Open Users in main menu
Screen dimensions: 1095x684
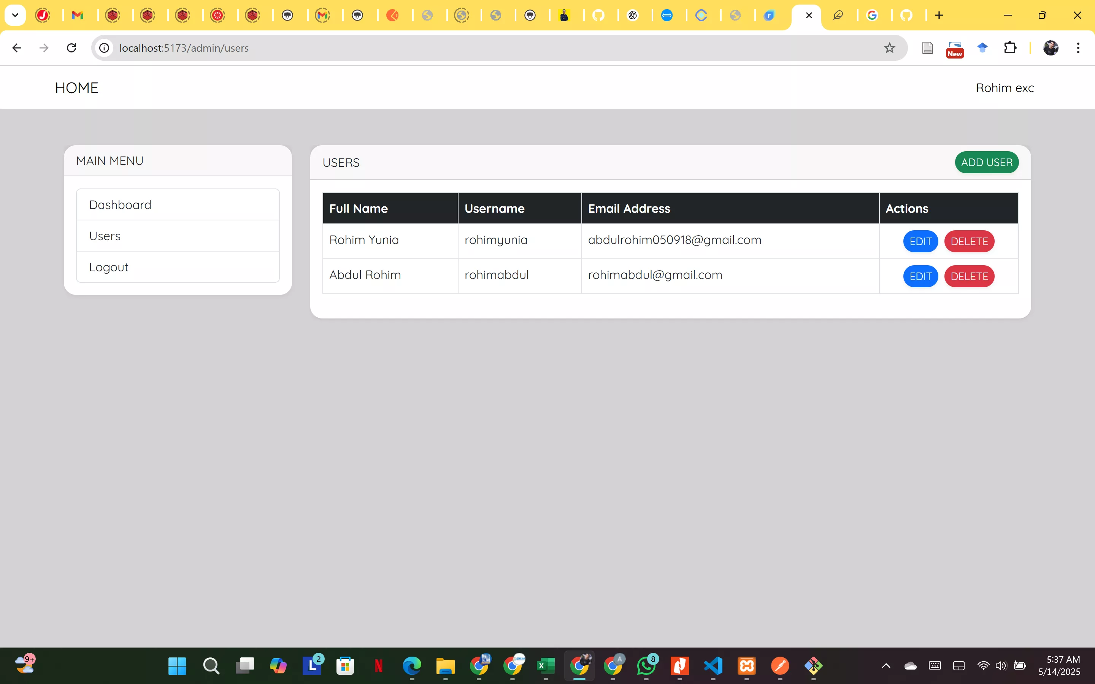(x=178, y=236)
